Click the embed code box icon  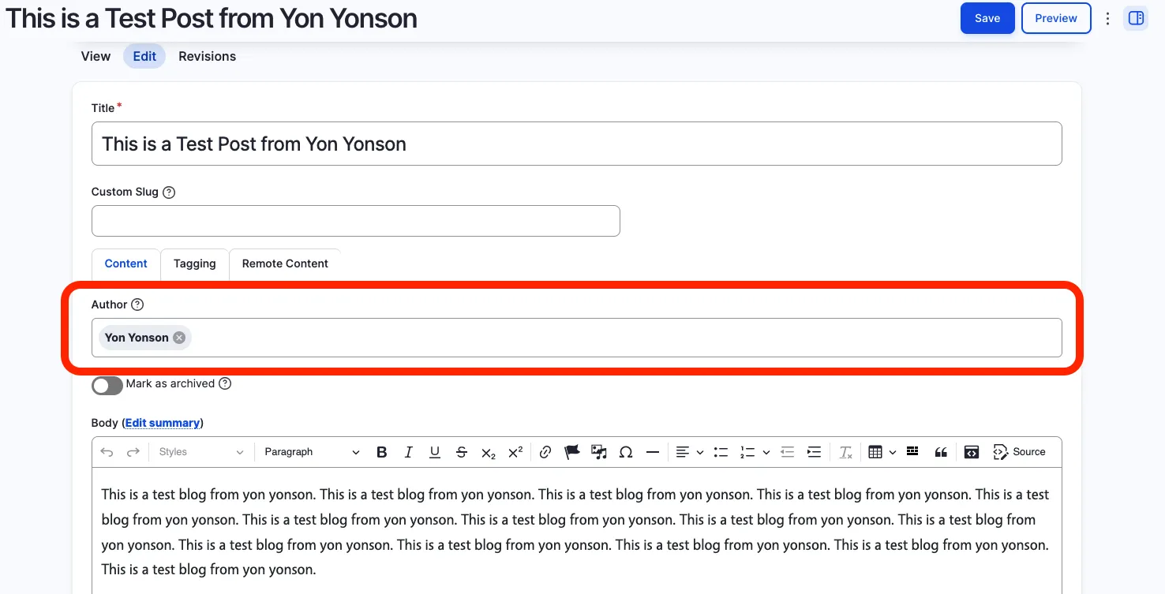coord(972,452)
